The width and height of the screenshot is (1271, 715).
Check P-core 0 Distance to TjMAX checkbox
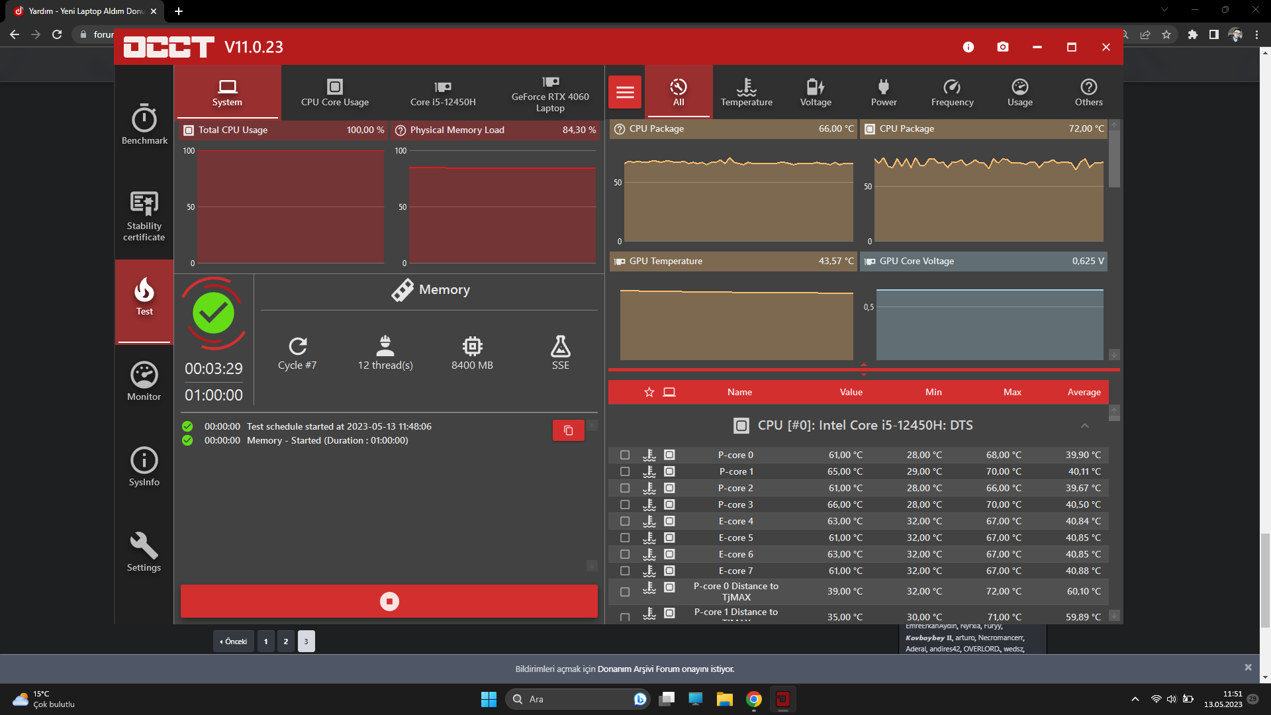(x=625, y=592)
